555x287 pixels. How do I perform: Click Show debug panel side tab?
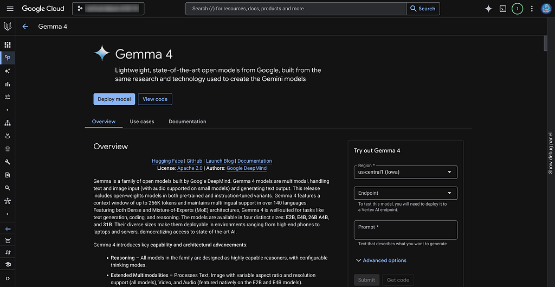click(551, 153)
